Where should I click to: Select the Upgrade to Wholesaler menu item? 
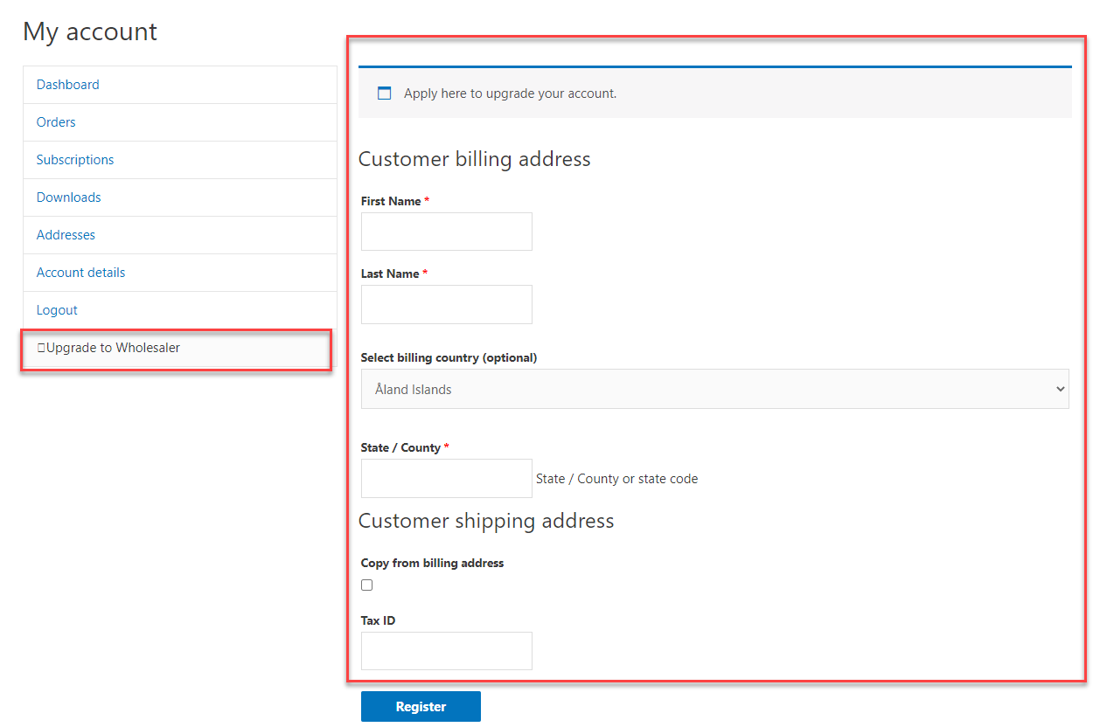[x=113, y=348]
